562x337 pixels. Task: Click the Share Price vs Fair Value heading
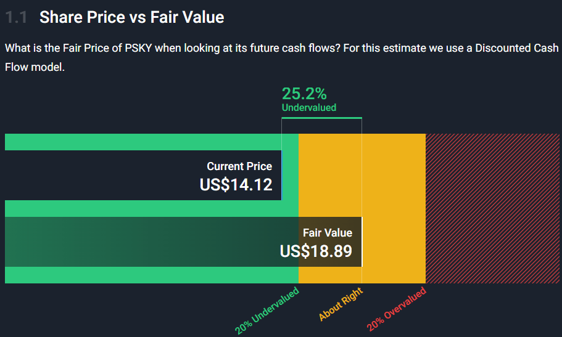click(131, 17)
